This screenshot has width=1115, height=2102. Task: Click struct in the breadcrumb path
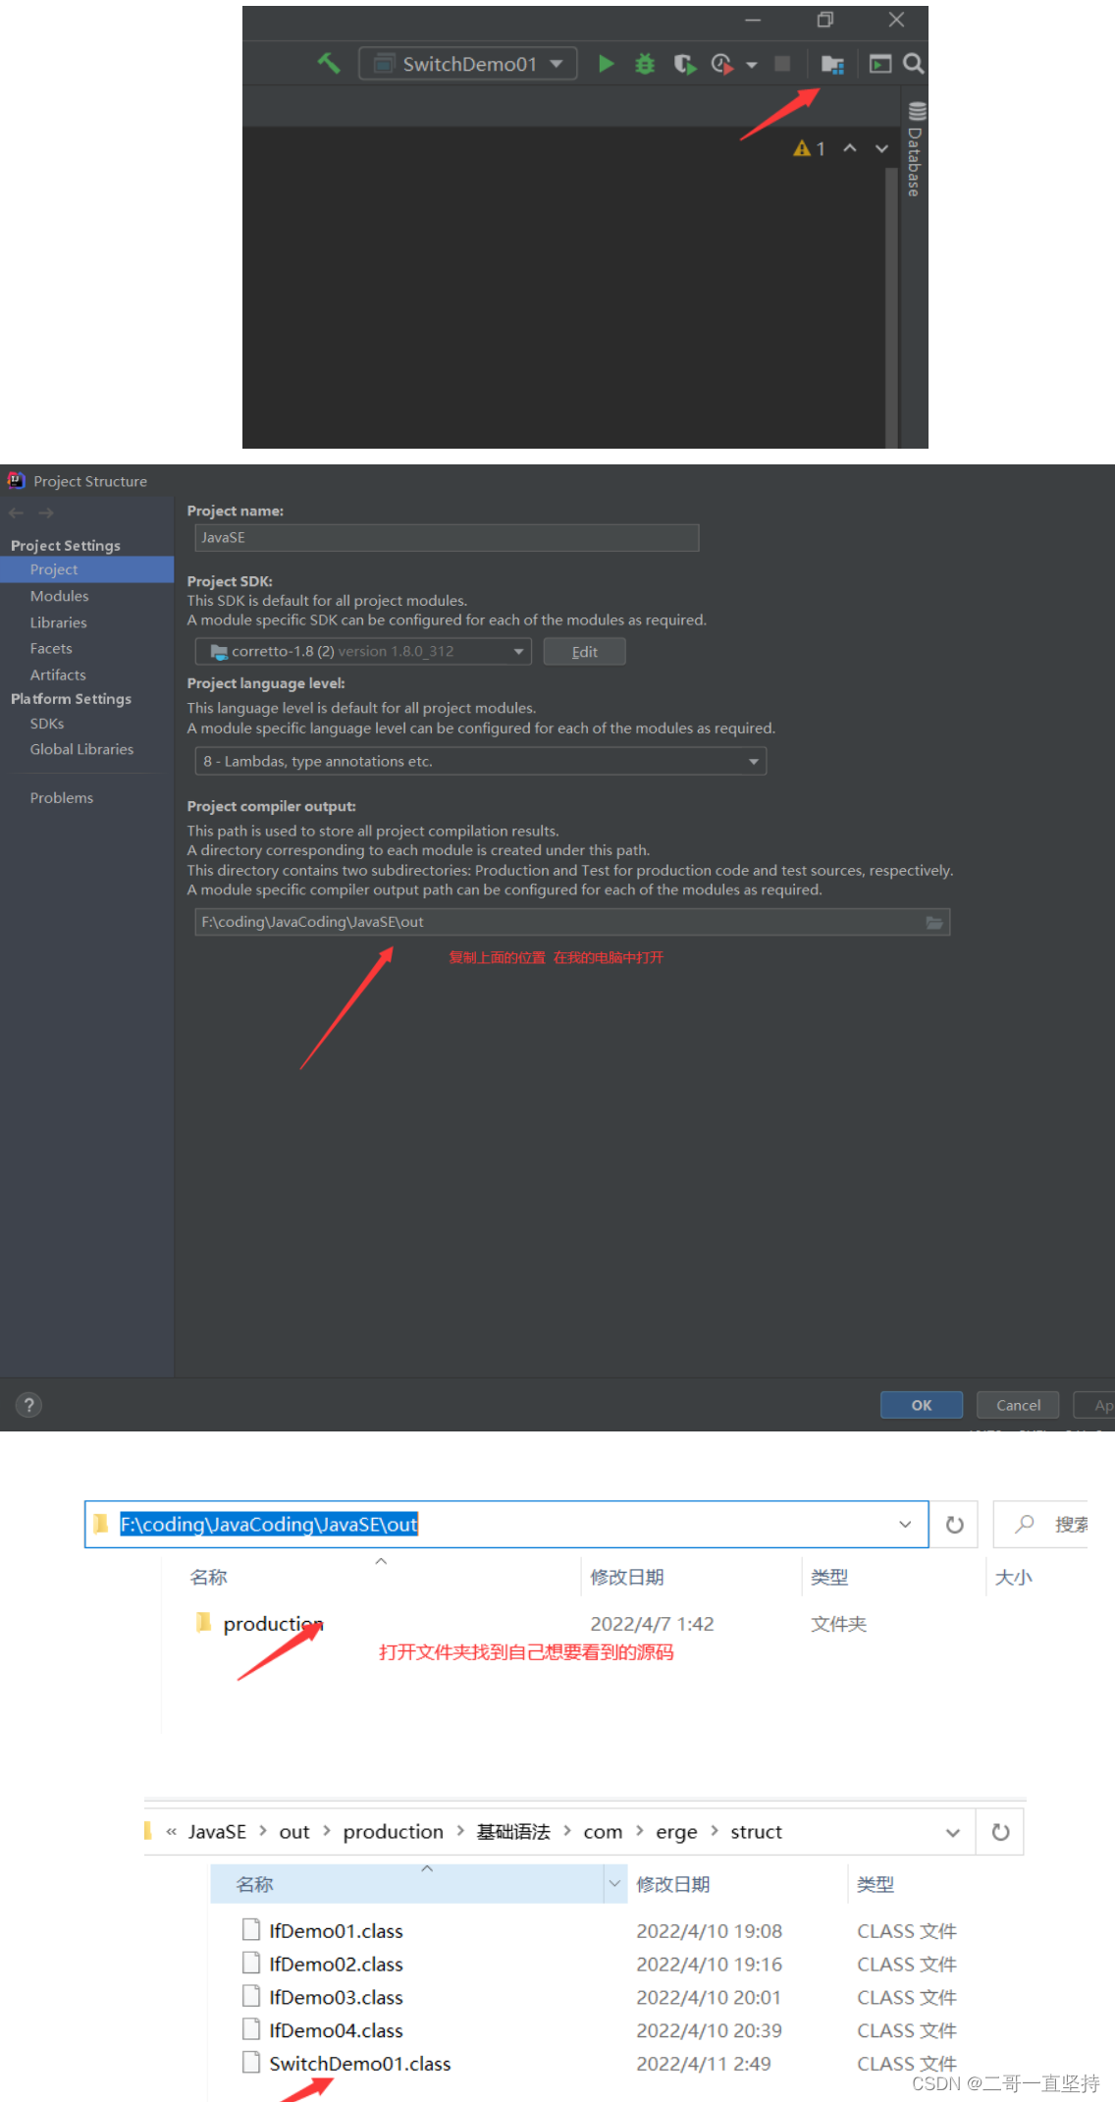(756, 1831)
